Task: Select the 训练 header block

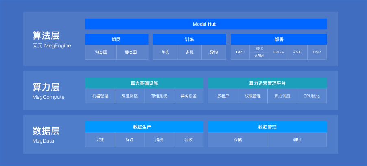Action: (x=189, y=39)
